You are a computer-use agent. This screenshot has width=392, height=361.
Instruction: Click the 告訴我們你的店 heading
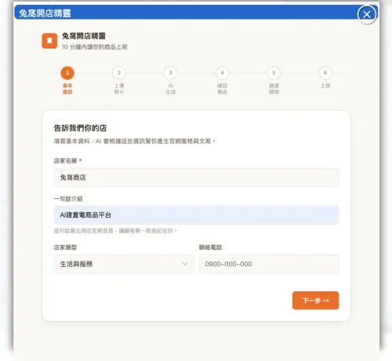(x=80, y=128)
